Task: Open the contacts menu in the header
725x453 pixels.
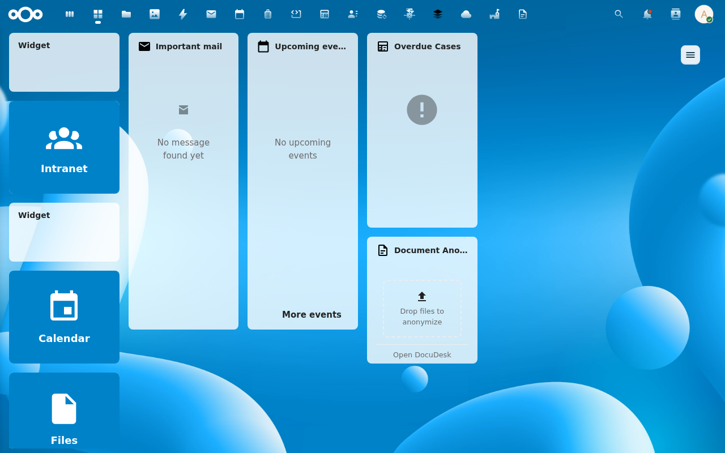Action: (x=676, y=14)
